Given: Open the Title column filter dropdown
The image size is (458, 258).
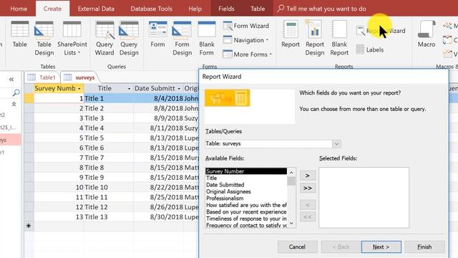Looking at the screenshot, I should click(129, 88).
